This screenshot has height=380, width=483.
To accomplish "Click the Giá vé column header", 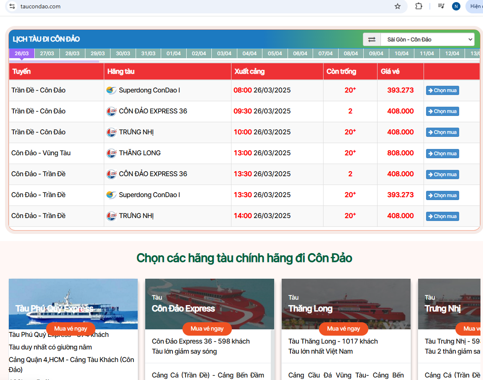I will coord(401,72).
